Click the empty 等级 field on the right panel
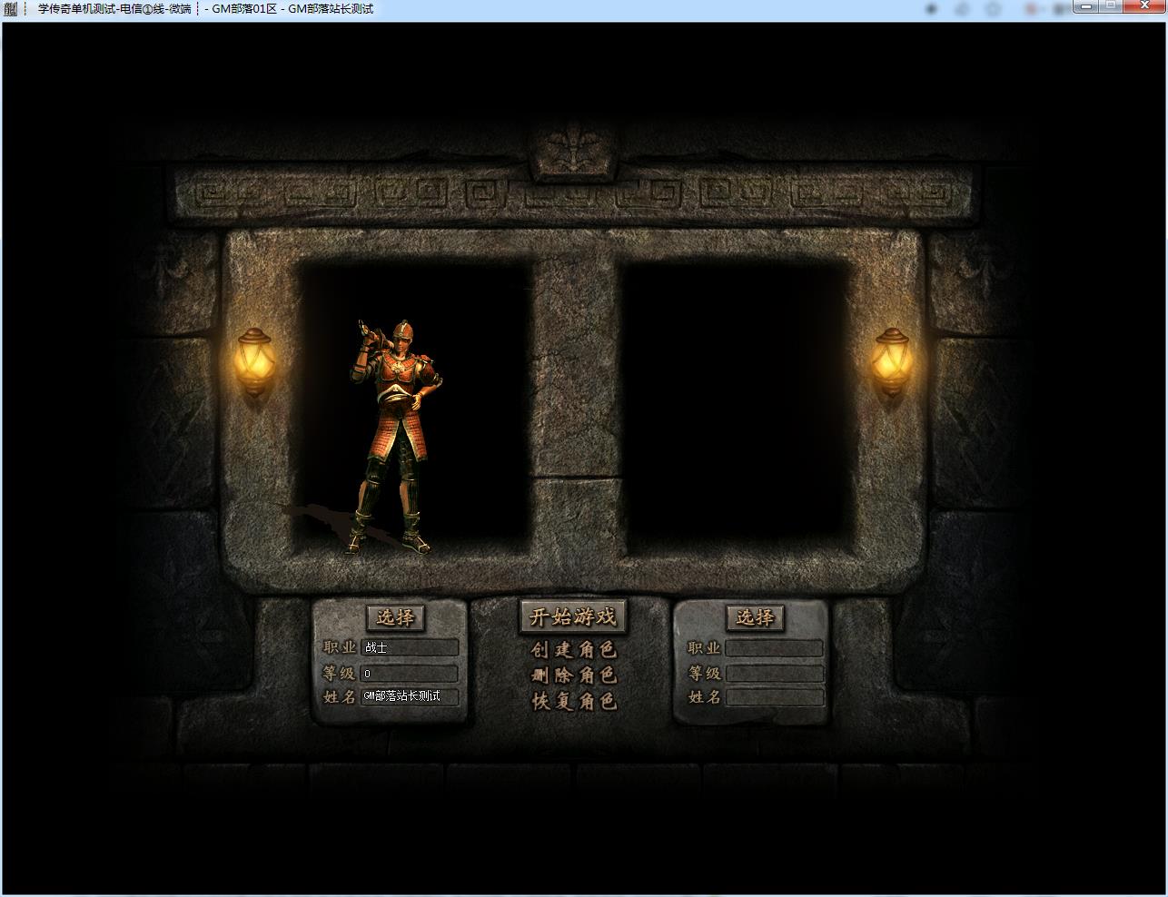1168x897 pixels. (x=775, y=674)
